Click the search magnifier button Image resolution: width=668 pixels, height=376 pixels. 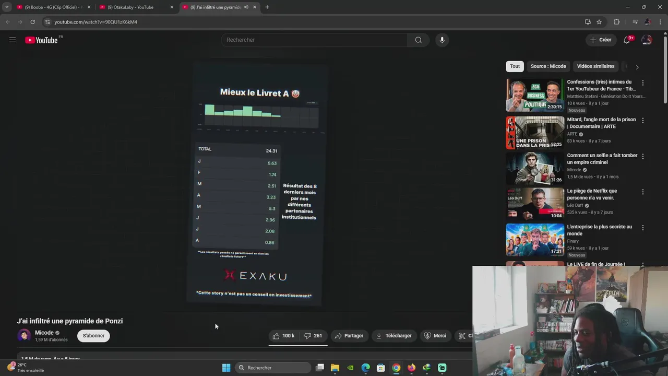(x=419, y=40)
